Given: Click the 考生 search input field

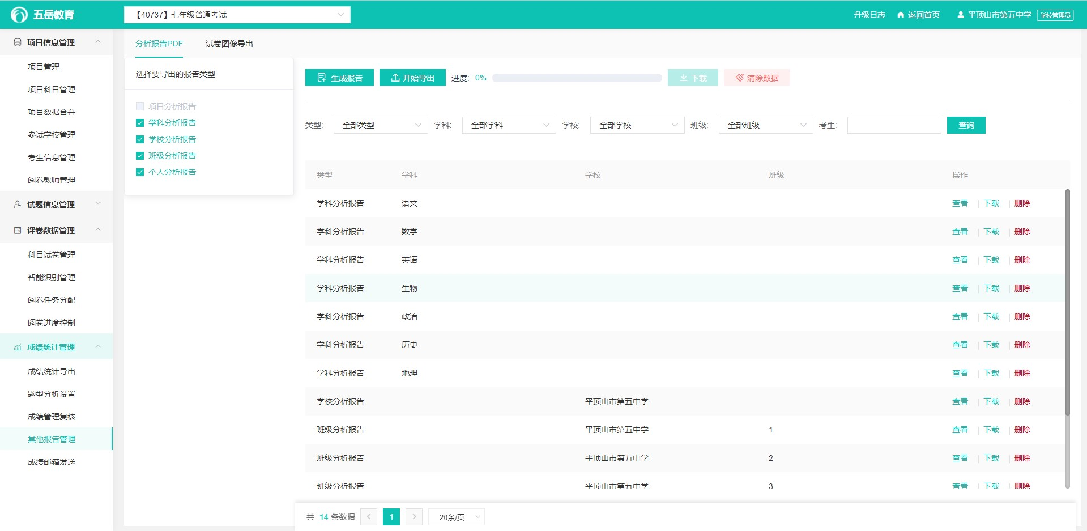Looking at the screenshot, I should (x=894, y=125).
